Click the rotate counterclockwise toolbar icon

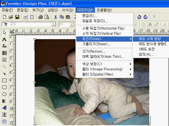coord(139,17)
